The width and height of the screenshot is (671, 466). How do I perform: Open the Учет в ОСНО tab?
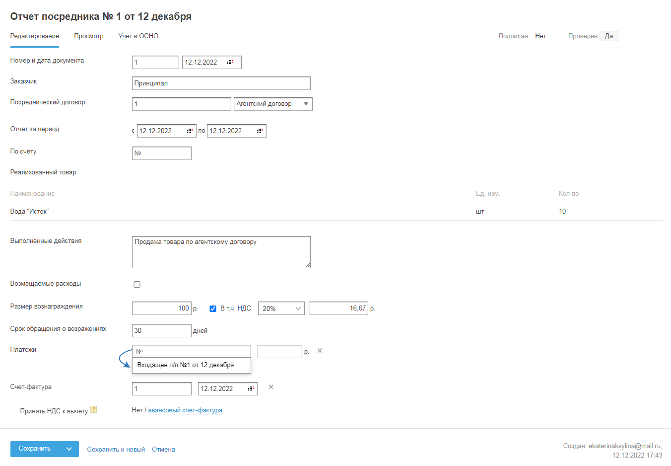pyautogui.click(x=138, y=36)
